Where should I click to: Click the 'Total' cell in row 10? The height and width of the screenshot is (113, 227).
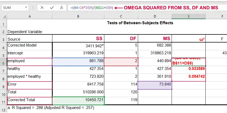pos(30,93)
